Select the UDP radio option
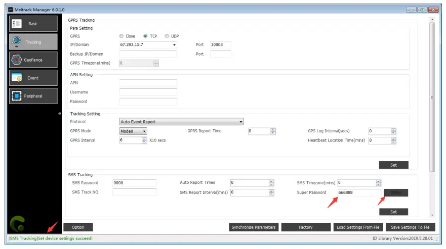The width and height of the screenshot is (446, 249). (167, 36)
